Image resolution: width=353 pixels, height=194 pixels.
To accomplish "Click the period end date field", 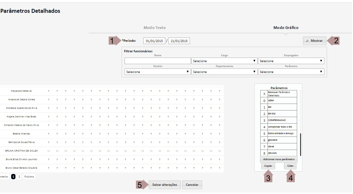I will 179,41.
